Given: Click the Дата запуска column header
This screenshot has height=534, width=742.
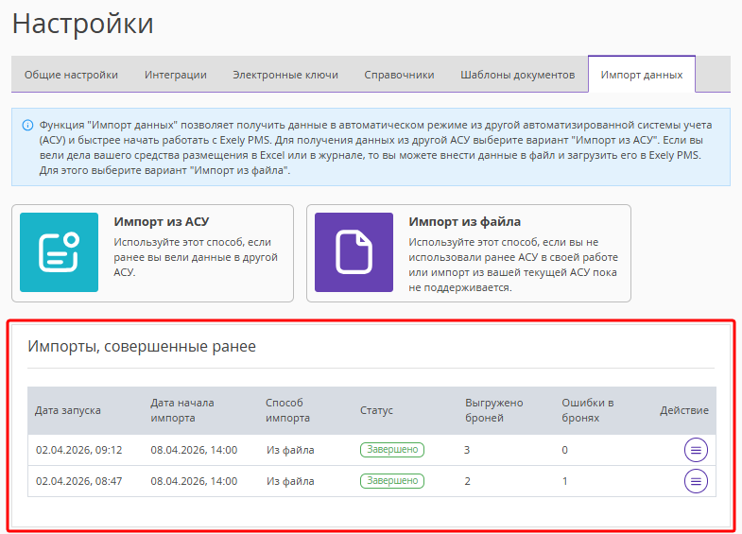Looking at the screenshot, I should pyautogui.click(x=68, y=410).
